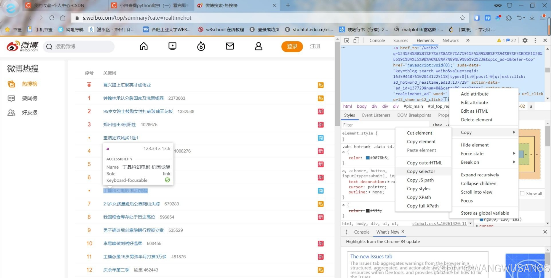Expand the Break on submenu arrow

(x=514, y=162)
